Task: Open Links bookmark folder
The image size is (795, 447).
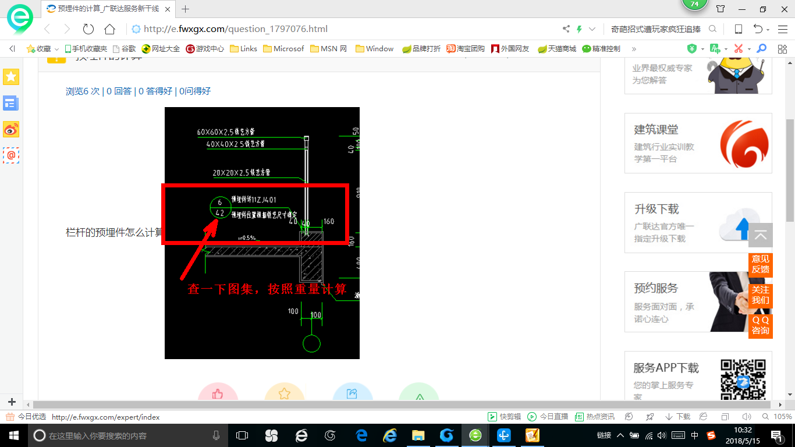Action: (244, 49)
